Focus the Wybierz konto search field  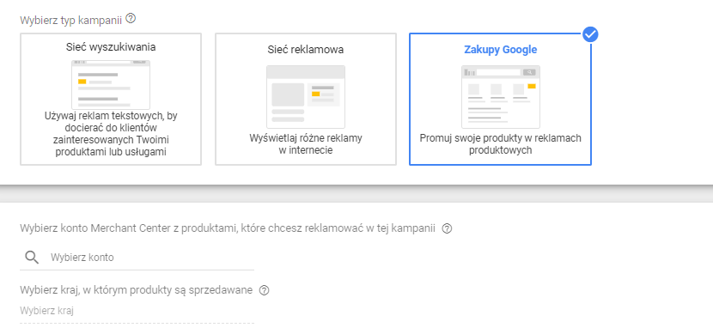[137, 258]
